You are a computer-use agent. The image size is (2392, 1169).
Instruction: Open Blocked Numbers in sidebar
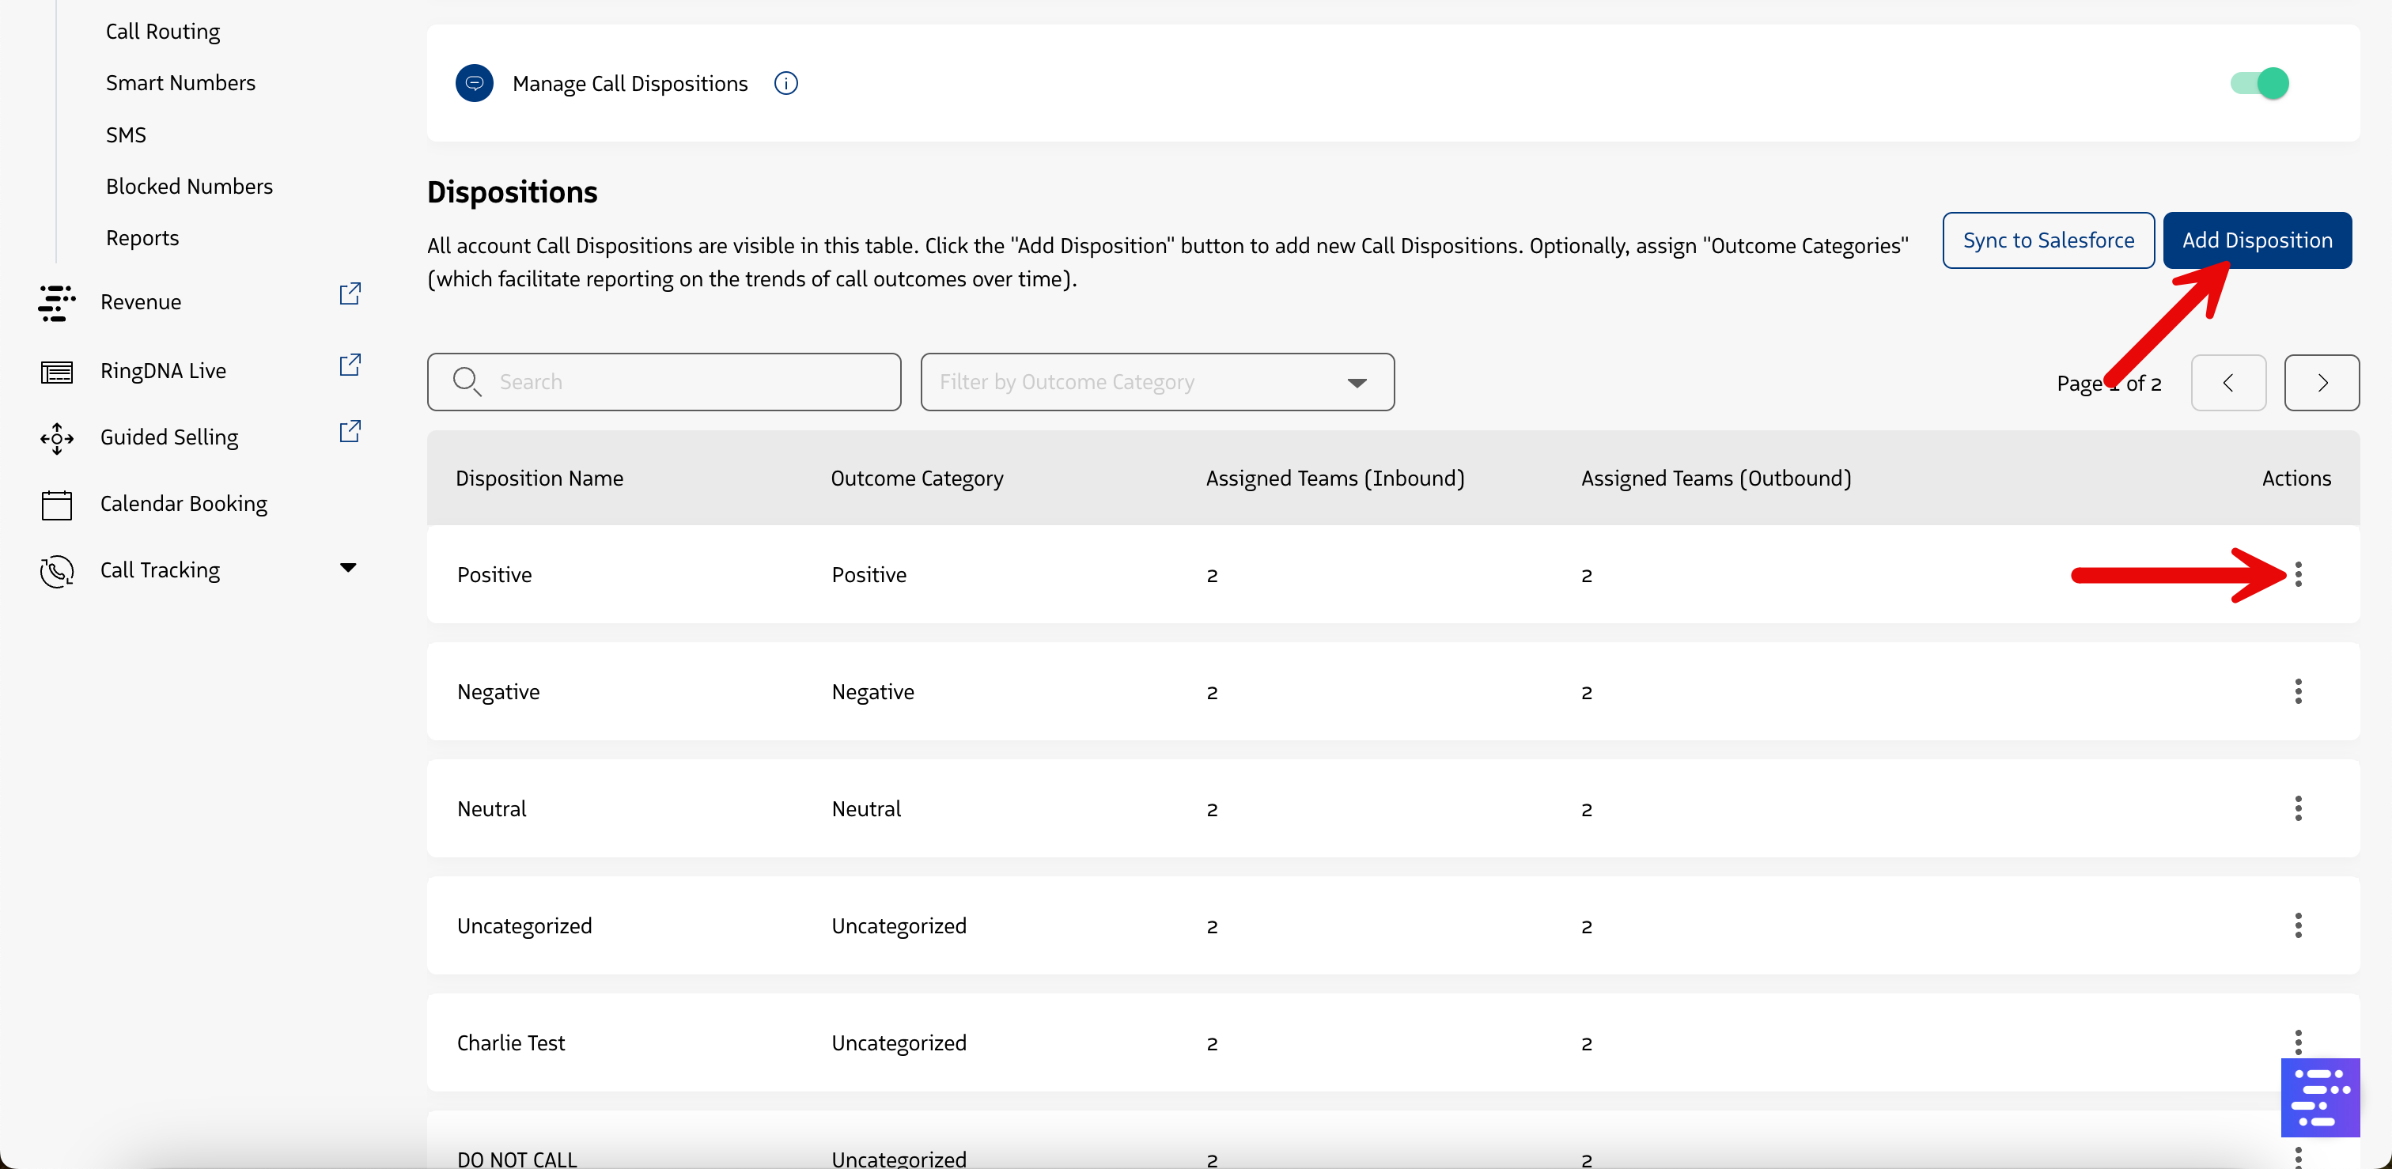[188, 187]
